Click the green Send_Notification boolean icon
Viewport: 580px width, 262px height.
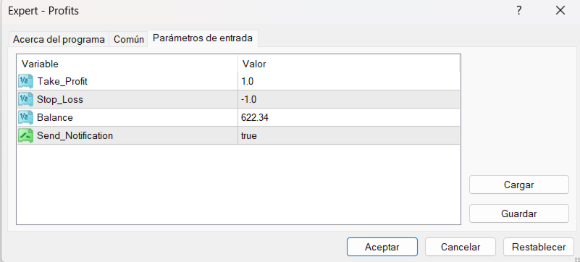coord(25,135)
